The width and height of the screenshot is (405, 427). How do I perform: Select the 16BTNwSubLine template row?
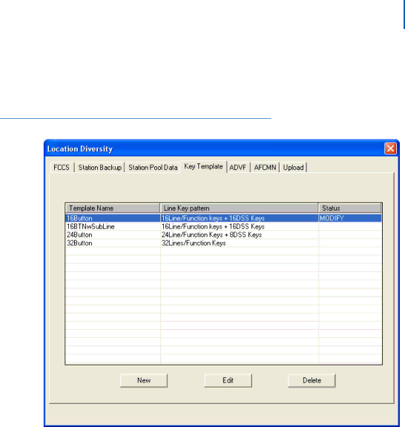pyautogui.click(x=223, y=226)
